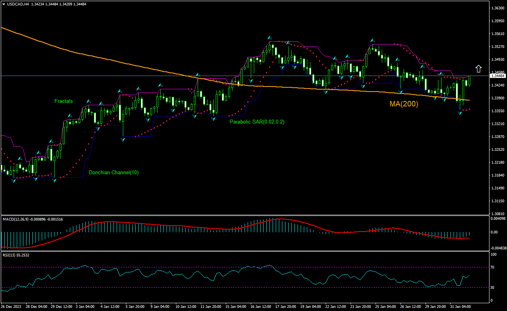The image size is (507, 311).
Task: Click the white up arrow signal
Action: 479,69
